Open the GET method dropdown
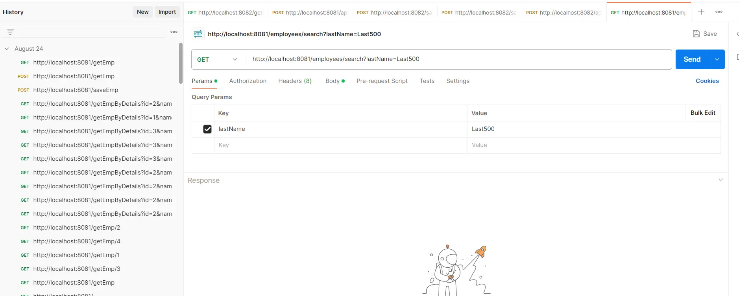Screen dimensions: 739x296 coord(218,59)
